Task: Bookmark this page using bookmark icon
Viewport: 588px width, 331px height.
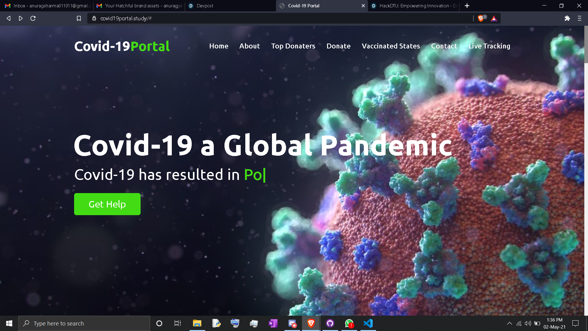Action: click(79, 18)
